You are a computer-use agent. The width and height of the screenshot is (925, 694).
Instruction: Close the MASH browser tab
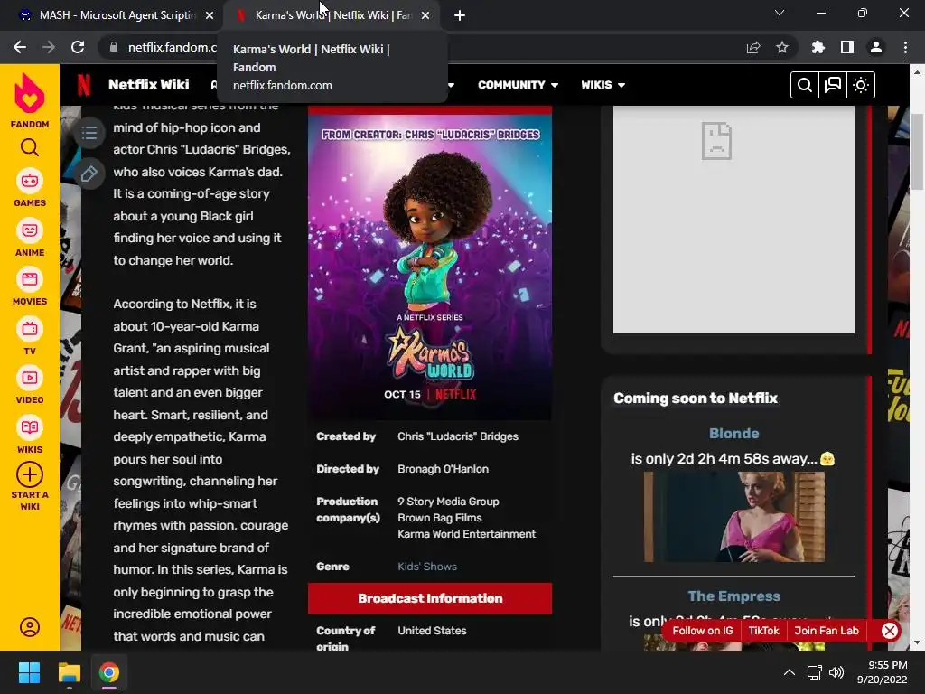pyautogui.click(x=210, y=15)
